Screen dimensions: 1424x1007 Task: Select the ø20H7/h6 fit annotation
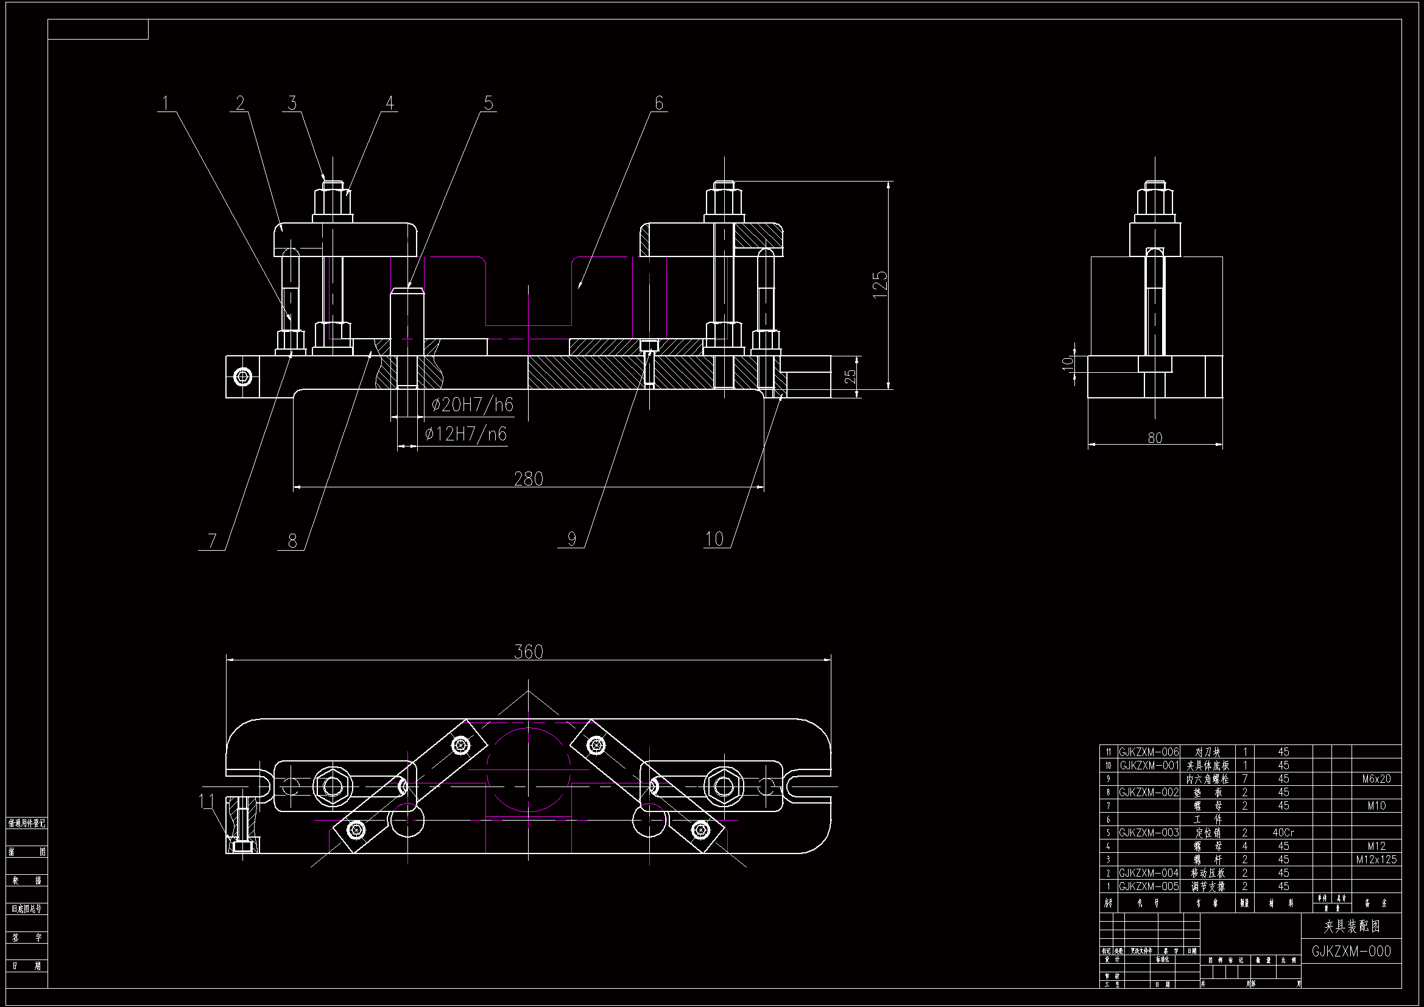click(473, 405)
